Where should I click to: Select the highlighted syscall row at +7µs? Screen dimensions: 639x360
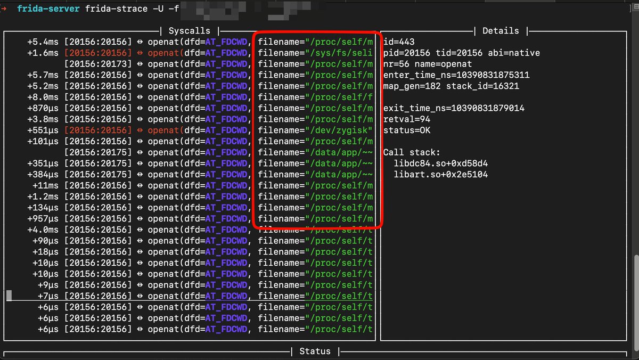coord(189,296)
